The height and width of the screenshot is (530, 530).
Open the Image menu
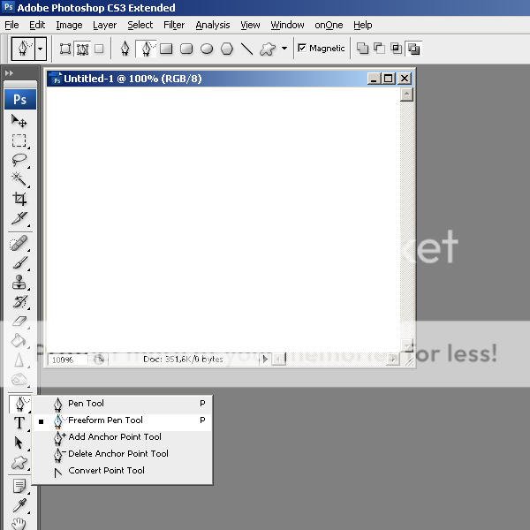(69, 25)
